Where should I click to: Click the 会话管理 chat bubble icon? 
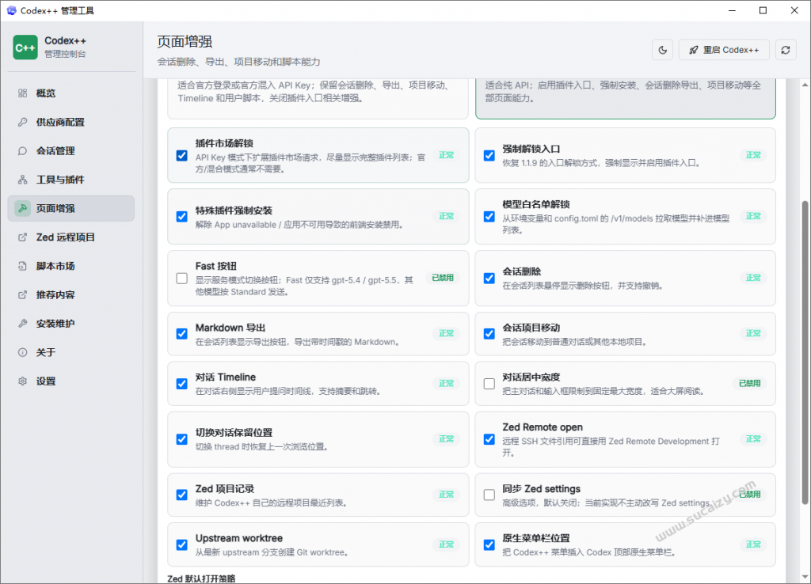pyautogui.click(x=22, y=151)
